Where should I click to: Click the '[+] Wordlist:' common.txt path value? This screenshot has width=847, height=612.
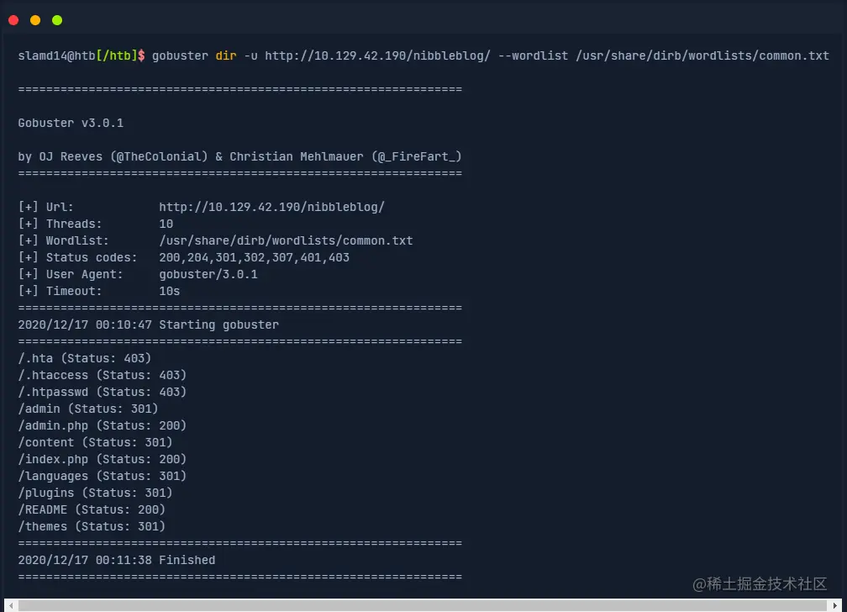coord(286,240)
